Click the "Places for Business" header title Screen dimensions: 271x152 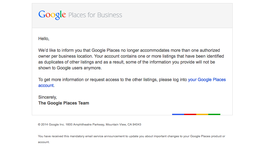(95, 15)
